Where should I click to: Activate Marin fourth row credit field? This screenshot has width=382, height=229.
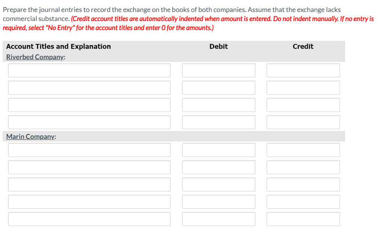coord(303,202)
